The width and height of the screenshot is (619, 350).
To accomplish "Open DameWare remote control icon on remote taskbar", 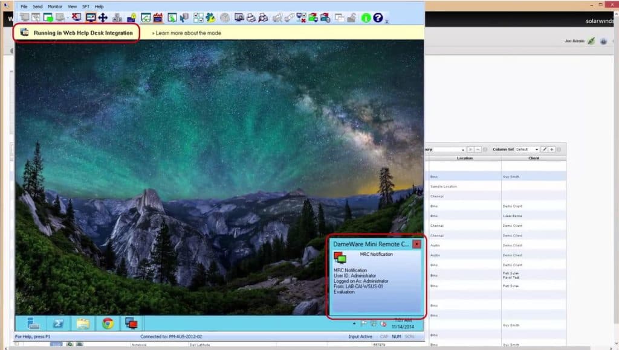I will (x=131, y=323).
